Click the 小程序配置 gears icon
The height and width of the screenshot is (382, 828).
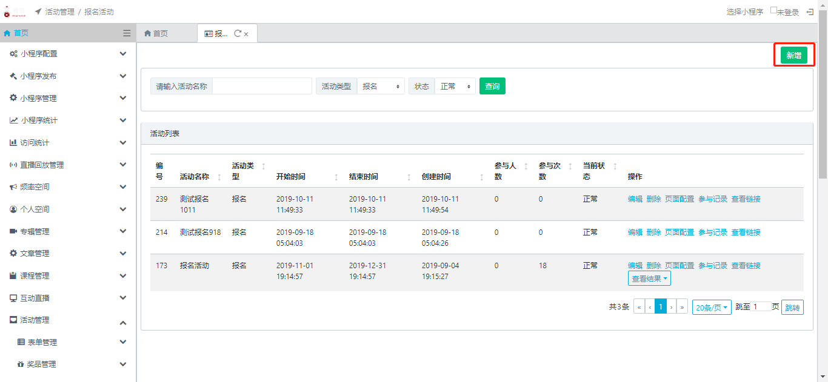(13, 54)
